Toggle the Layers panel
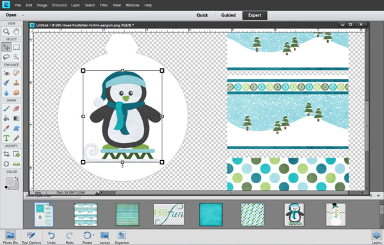 [x=377, y=237]
